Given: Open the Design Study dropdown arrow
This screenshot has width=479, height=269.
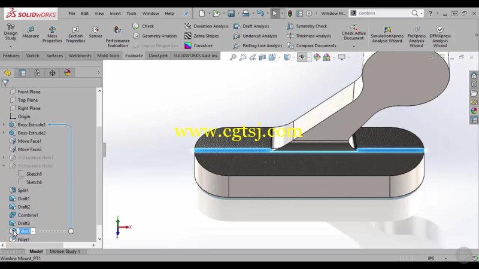Looking at the screenshot, I should tap(10, 47).
